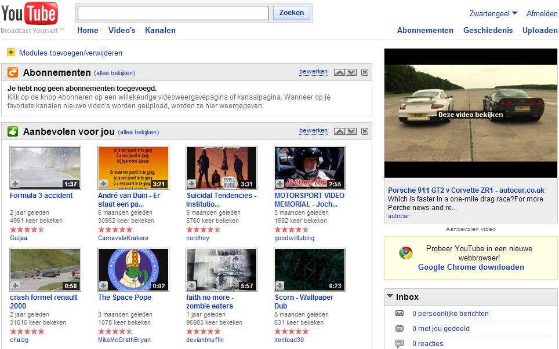Click the YouTube logo

click(x=30, y=14)
